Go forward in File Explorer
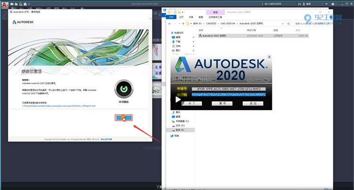The width and height of the screenshot is (354, 190). (175, 24)
